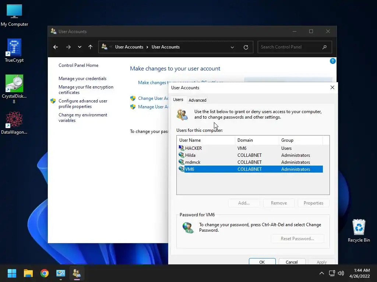Image resolution: width=377 pixels, height=282 pixels.
Task: Open the Windows Start menu
Action: coord(12,273)
